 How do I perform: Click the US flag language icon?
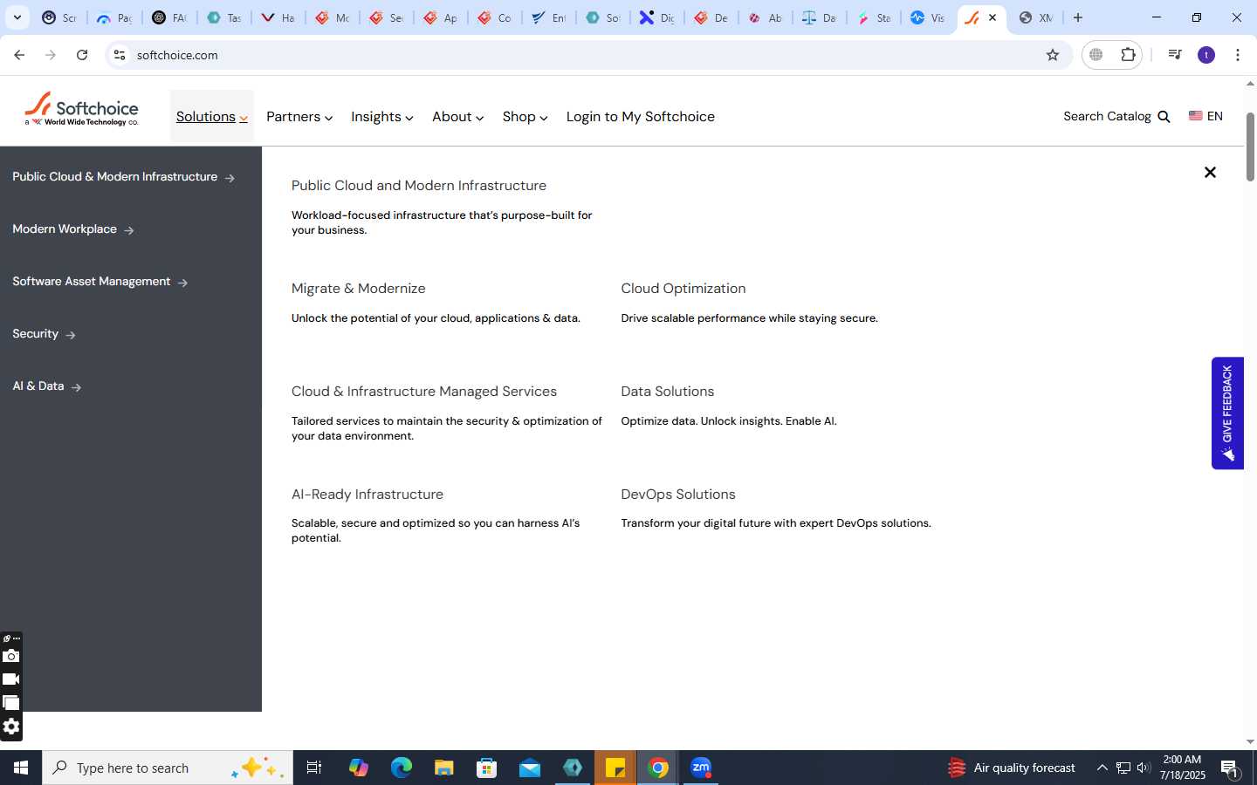(x=1195, y=116)
